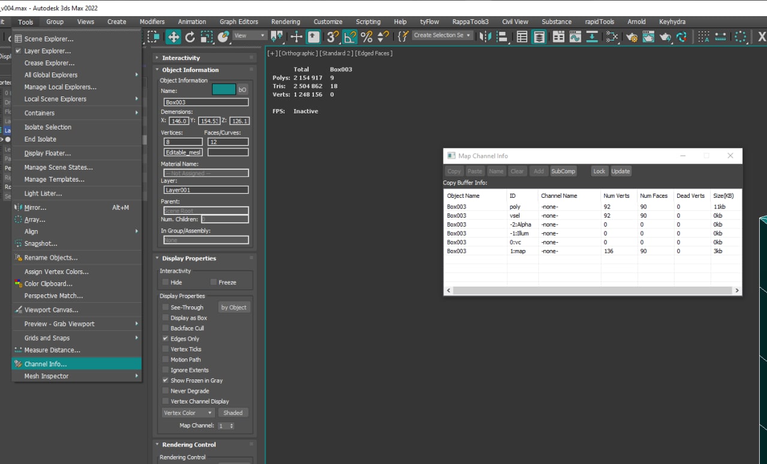The image size is (767, 464).
Task: Select the Rotate tool icon
Action: pyautogui.click(x=190, y=37)
